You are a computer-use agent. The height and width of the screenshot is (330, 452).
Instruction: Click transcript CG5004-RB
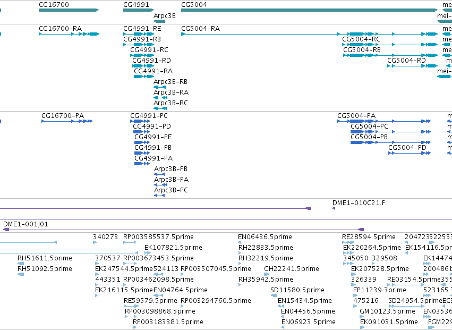[x=390, y=55]
